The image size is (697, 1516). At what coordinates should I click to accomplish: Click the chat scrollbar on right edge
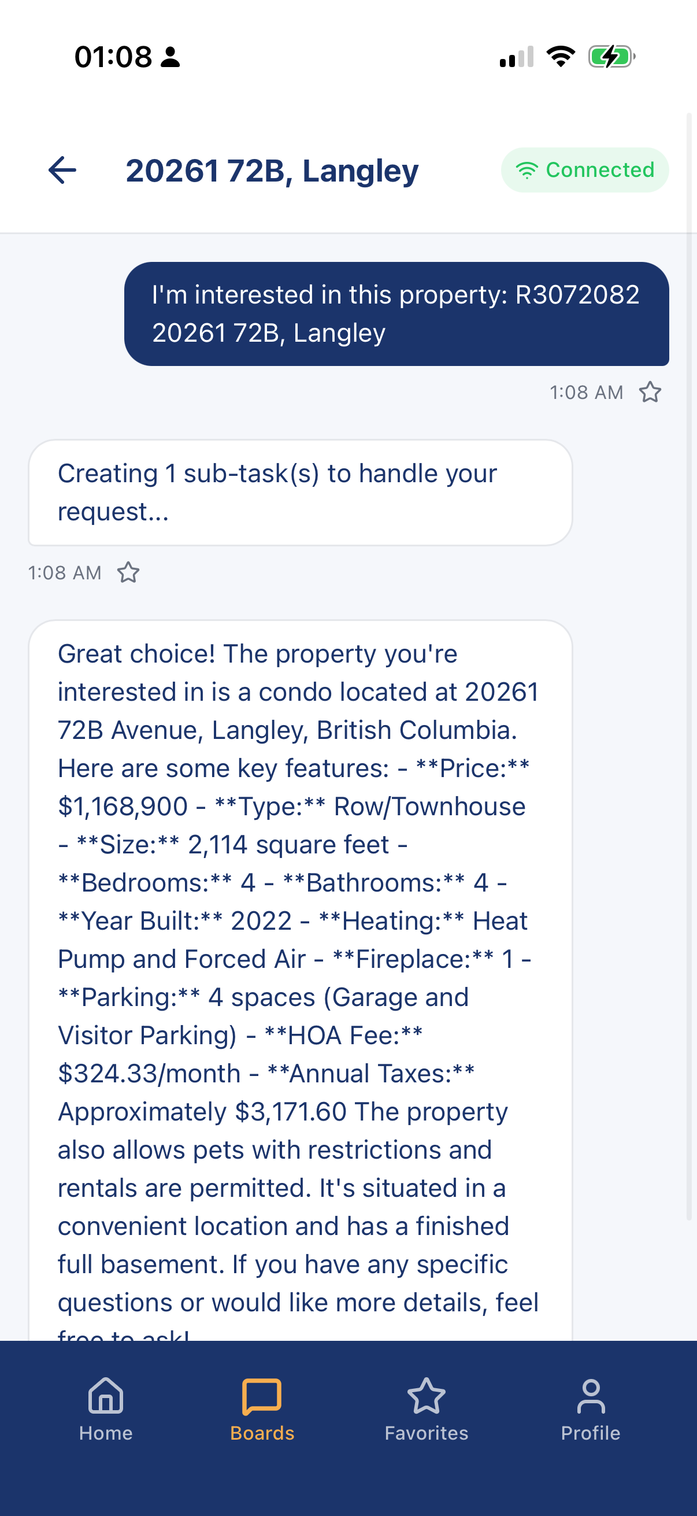click(689, 665)
